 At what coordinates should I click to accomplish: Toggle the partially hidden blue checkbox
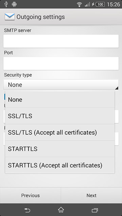5,97
